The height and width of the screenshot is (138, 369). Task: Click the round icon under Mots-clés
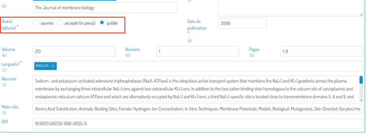point(4,113)
